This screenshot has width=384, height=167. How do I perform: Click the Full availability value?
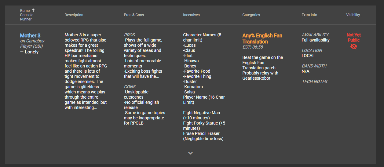point(316,40)
